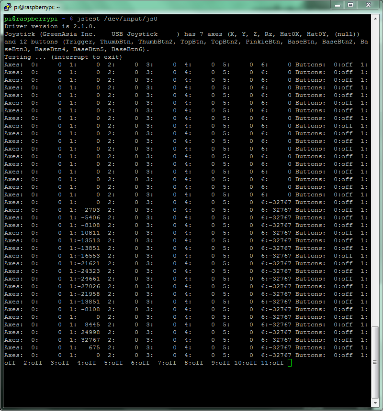Click the green cursor block after 11:off

coord(290,363)
